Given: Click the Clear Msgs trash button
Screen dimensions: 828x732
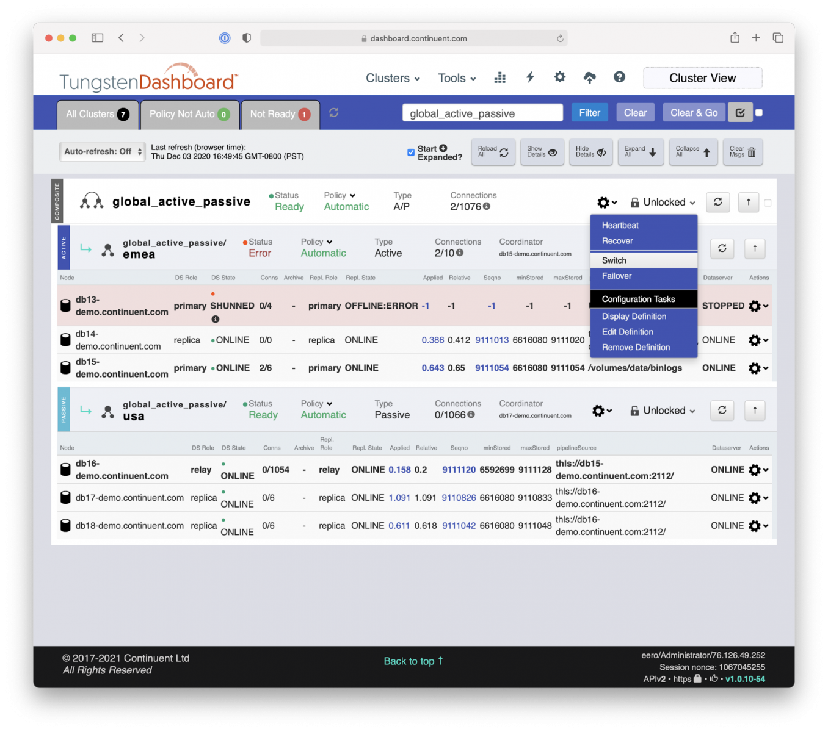Looking at the screenshot, I should pyautogui.click(x=743, y=152).
